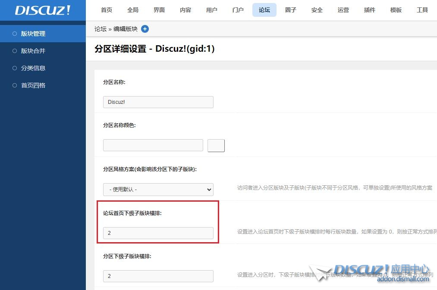
Task: Select 分类信息 in sidebar
Action: point(33,68)
